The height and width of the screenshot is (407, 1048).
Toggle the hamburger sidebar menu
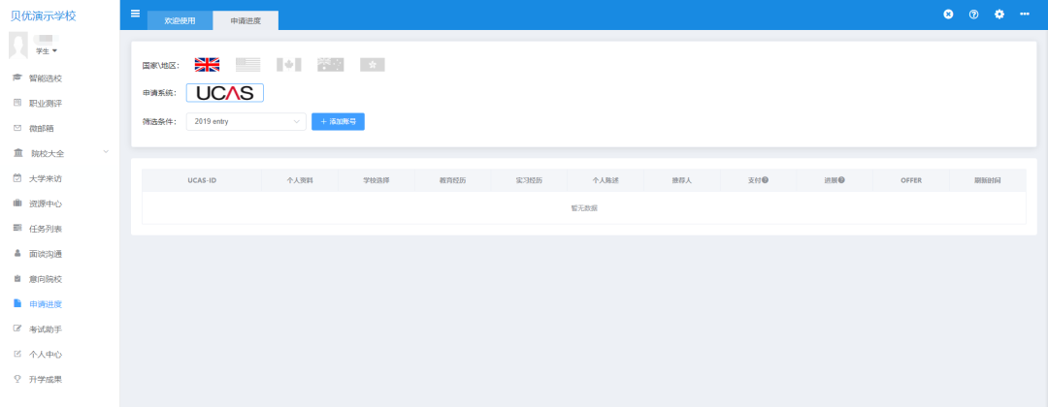point(135,14)
